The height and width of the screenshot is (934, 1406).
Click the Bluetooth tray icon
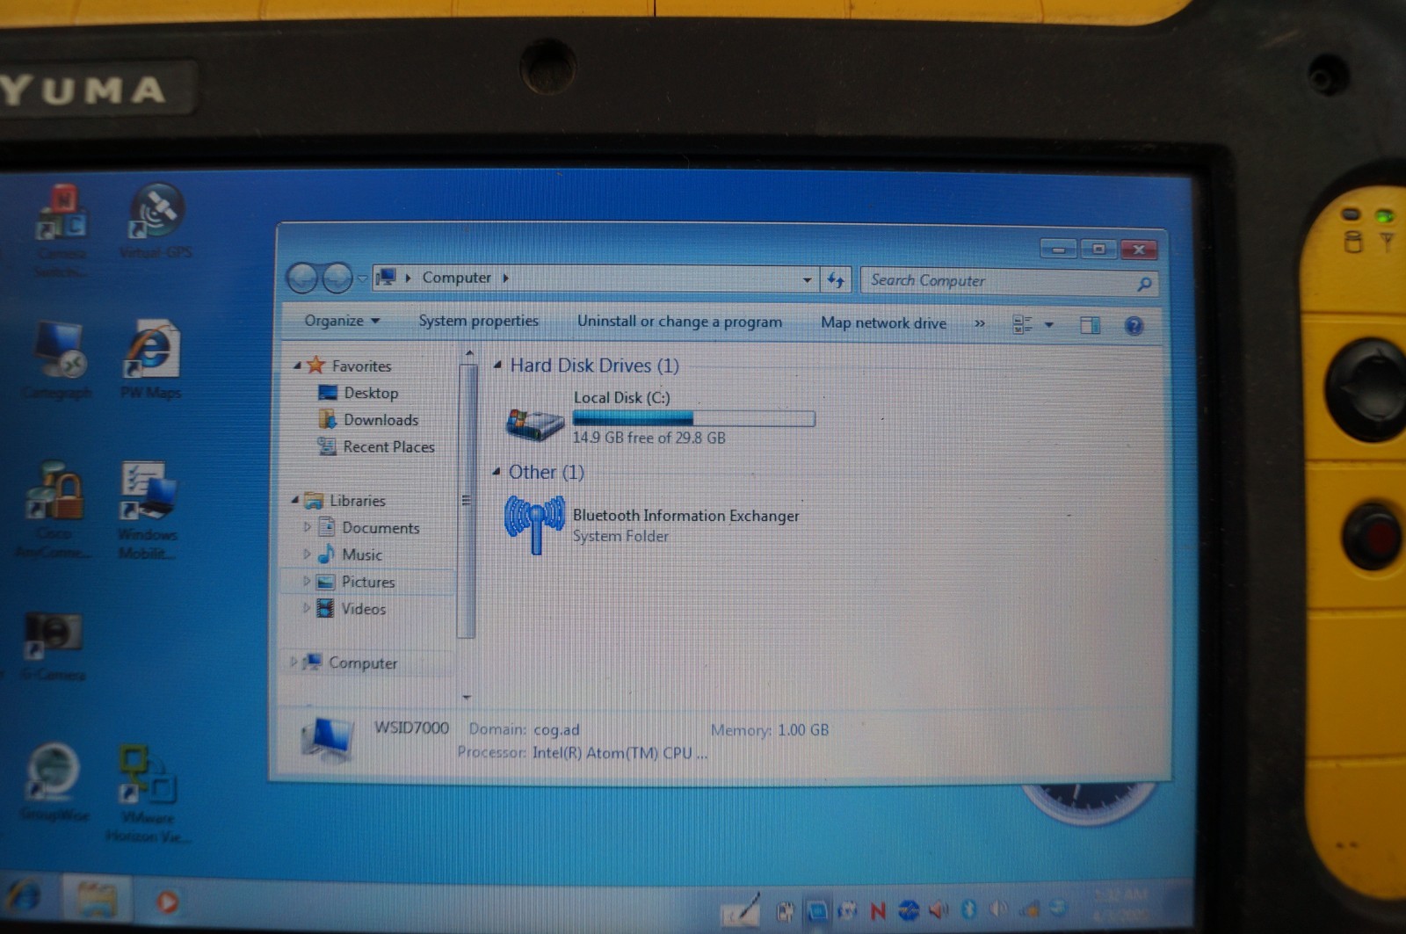tap(969, 909)
